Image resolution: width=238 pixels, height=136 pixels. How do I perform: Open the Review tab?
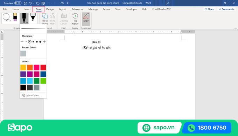pos(106,9)
